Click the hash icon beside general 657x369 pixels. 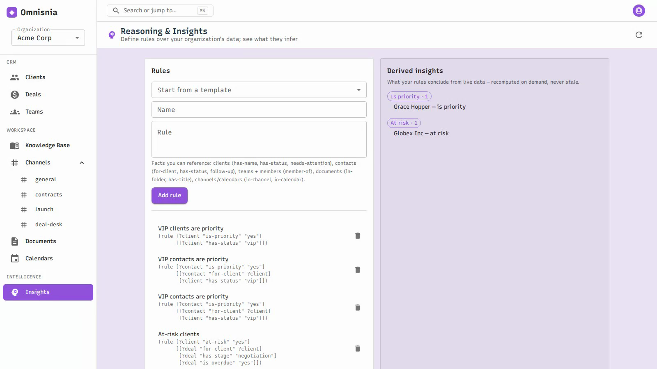click(24, 180)
